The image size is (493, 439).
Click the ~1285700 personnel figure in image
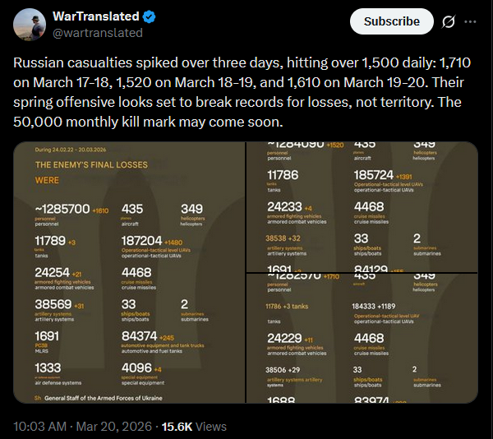[62, 209]
